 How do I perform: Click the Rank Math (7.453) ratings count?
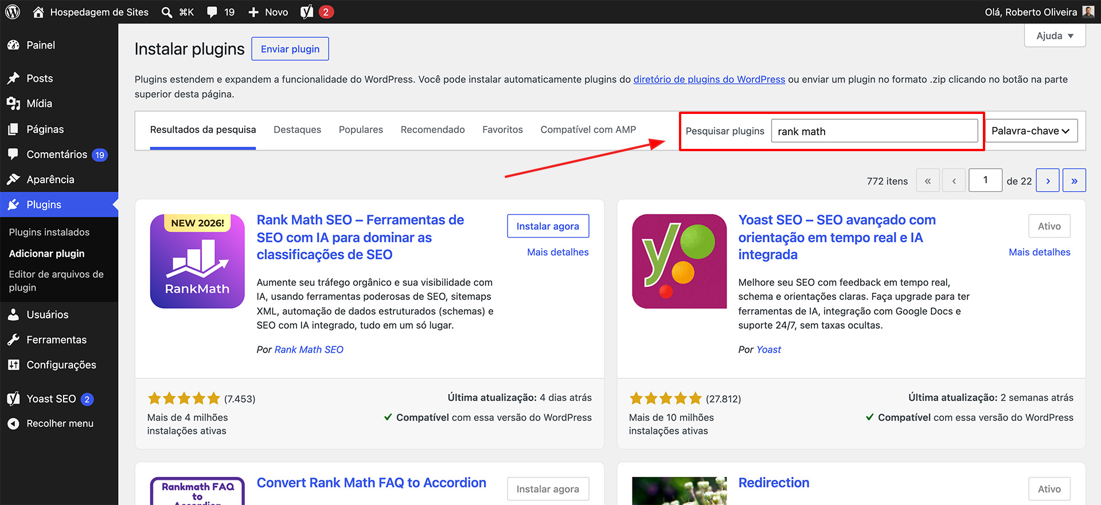point(240,399)
